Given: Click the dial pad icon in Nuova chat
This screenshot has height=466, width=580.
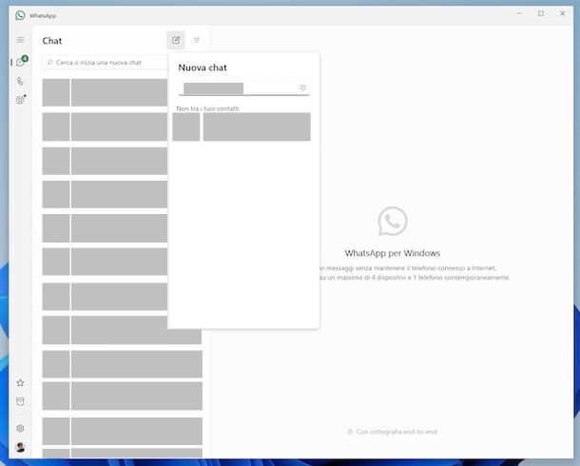Looking at the screenshot, I should click(x=303, y=87).
